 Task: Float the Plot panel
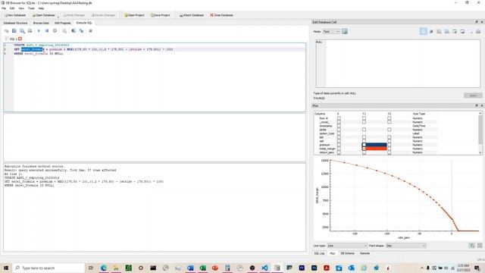pyautogui.click(x=477, y=105)
